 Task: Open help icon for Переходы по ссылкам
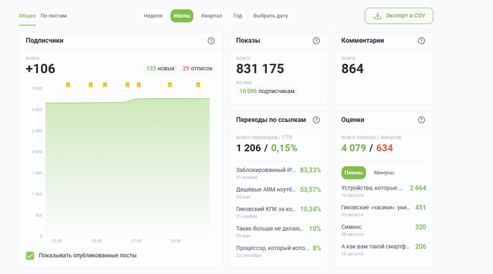316,120
